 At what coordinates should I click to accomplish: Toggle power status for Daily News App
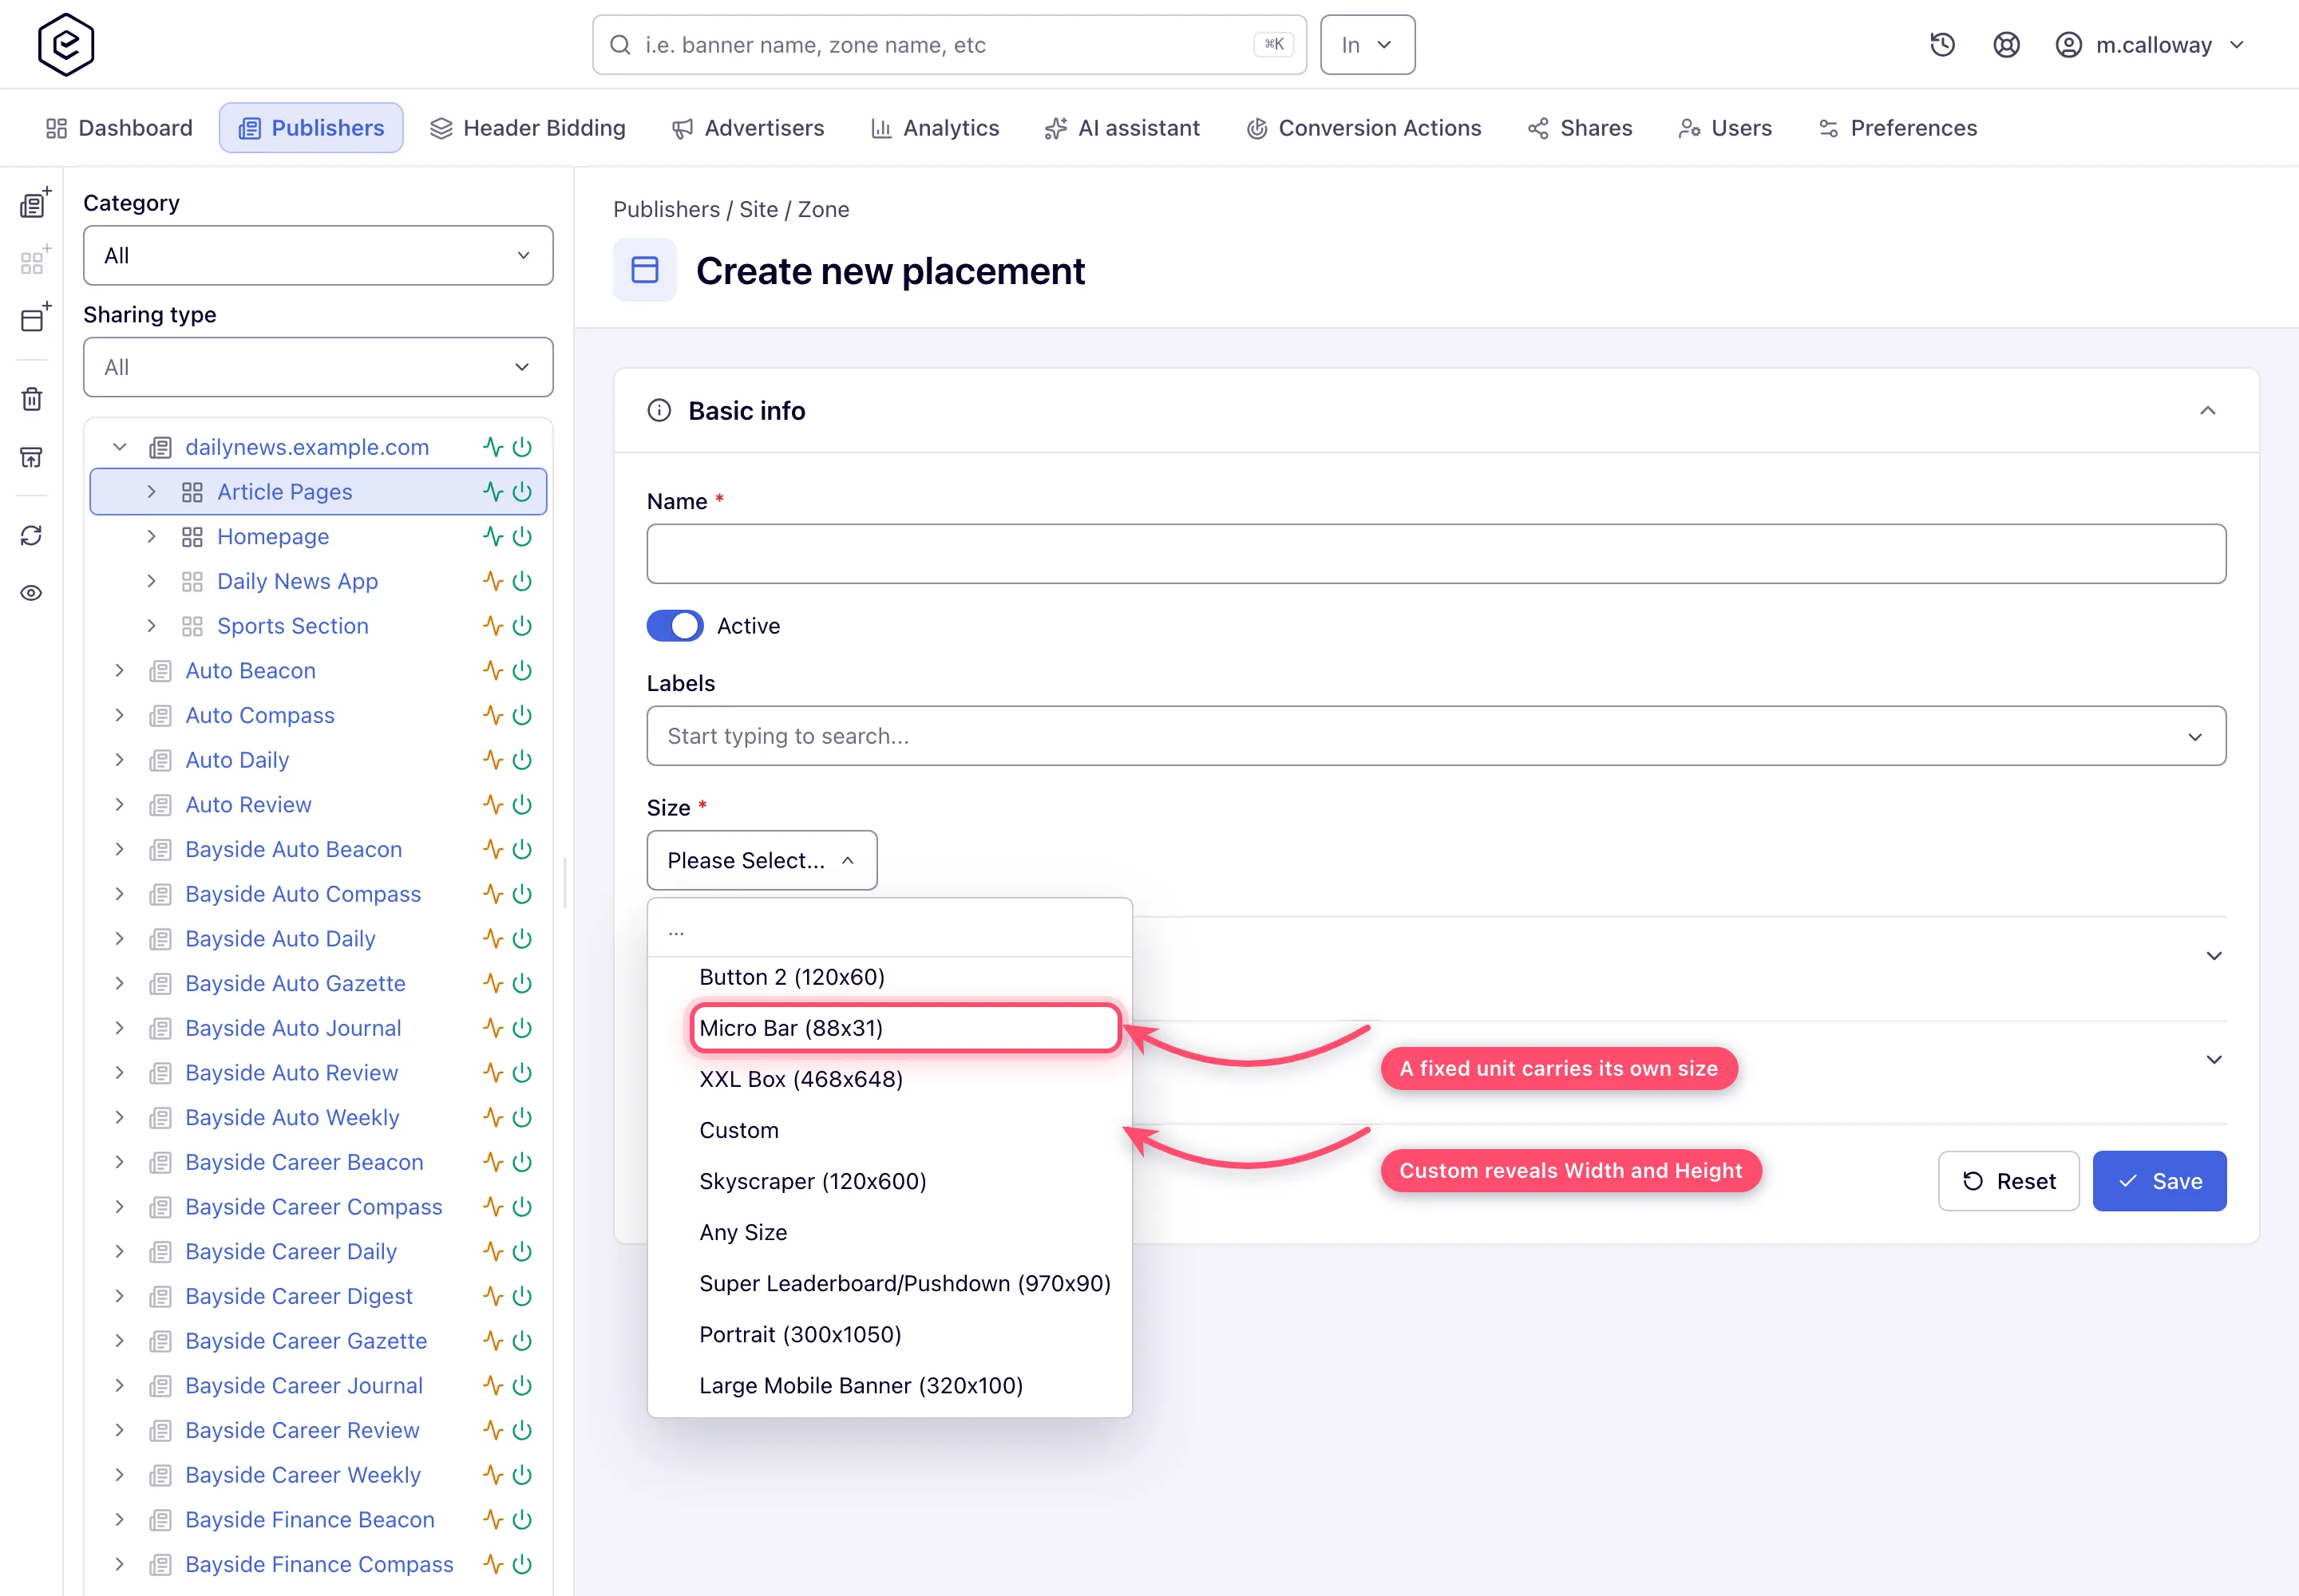pyautogui.click(x=522, y=581)
